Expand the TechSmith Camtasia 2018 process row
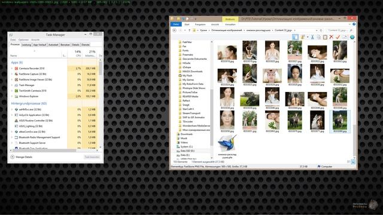Viewport: 383px width, 215px height. [x=12, y=91]
